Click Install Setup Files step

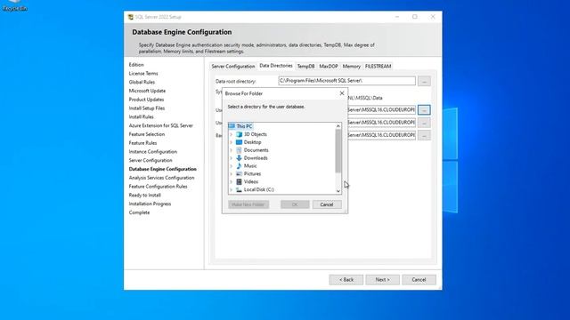click(x=147, y=108)
